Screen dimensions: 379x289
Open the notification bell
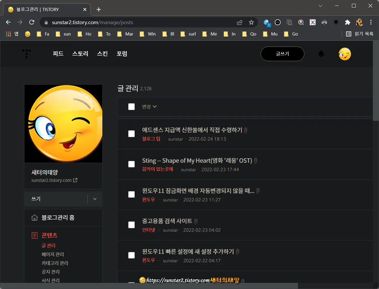coord(321,54)
